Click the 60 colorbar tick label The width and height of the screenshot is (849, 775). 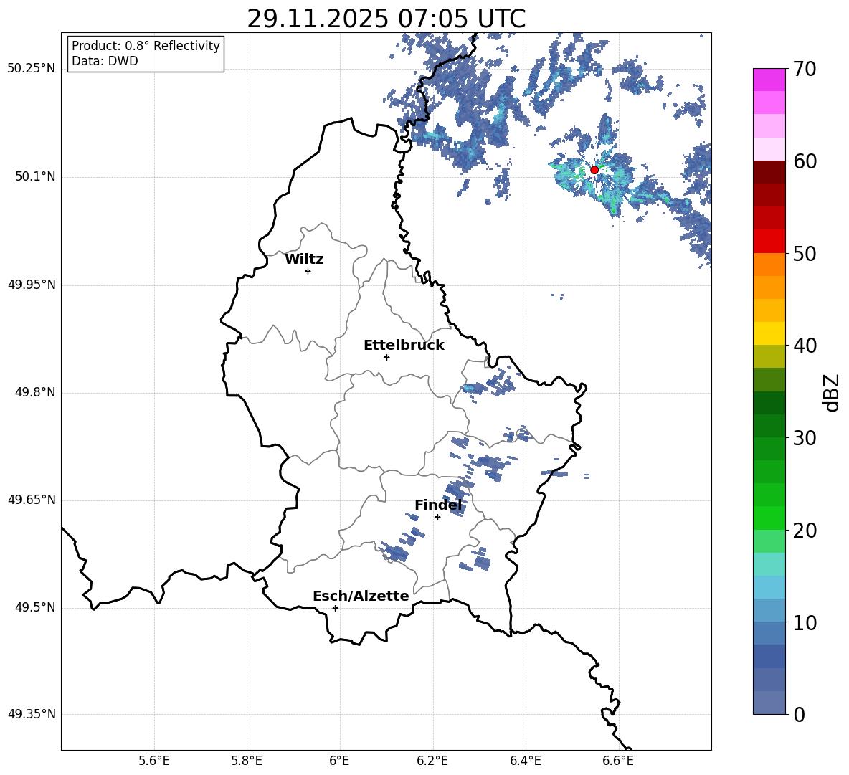point(805,161)
